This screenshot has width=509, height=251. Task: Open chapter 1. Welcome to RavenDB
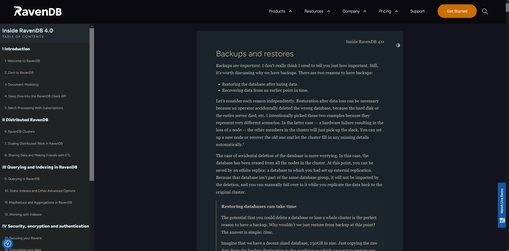22,61
